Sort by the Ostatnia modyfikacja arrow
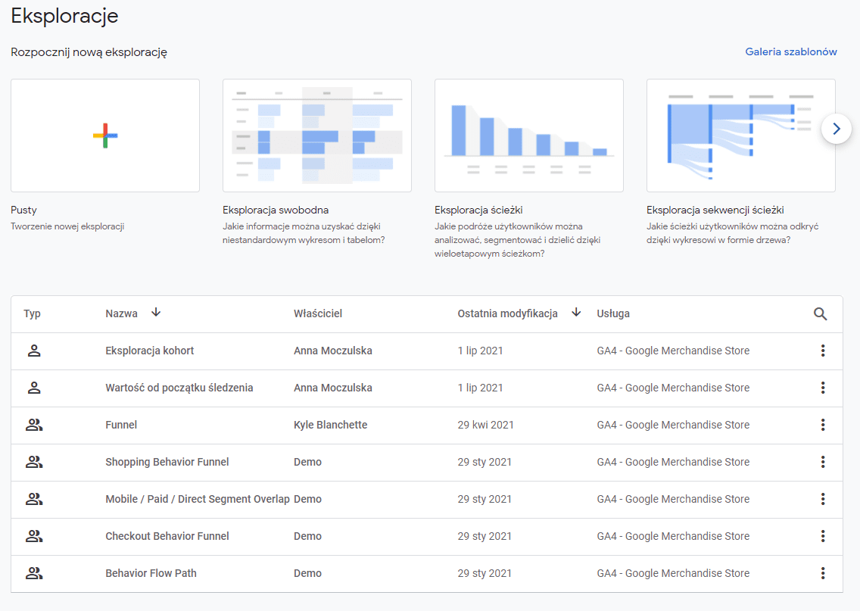Screen dimensions: 860x611 [x=576, y=313]
